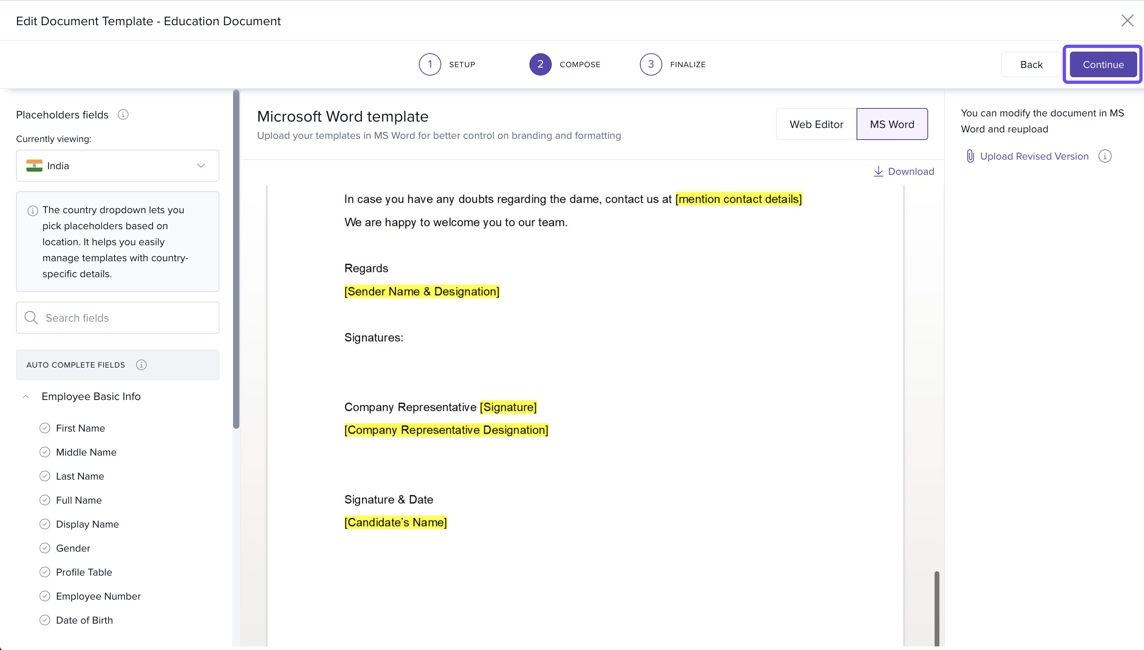Image resolution: width=1144 pixels, height=650 pixels.
Task: Click the paperclip Upload Revised Version icon
Action: 970,156
